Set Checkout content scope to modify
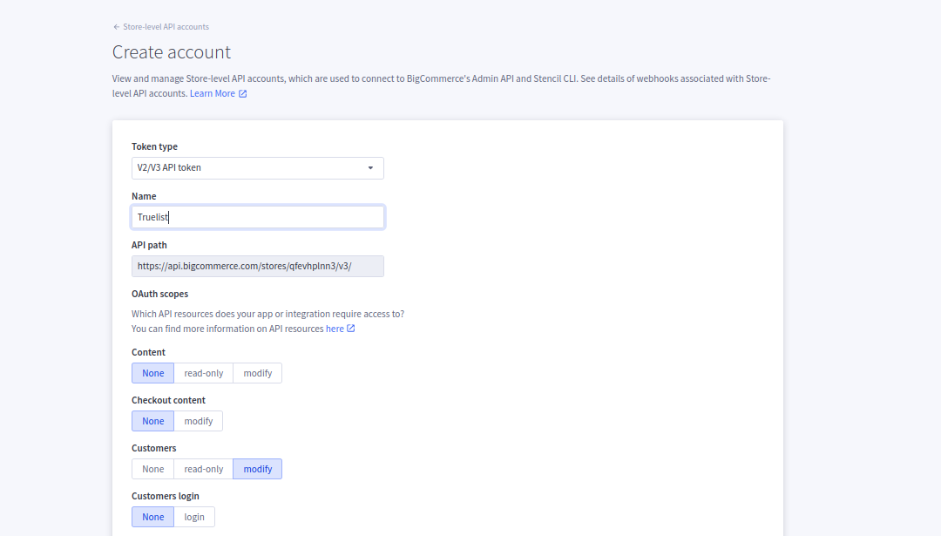This screenshot has width=941, height=536. pyautogui.click(x=198, y=421)
